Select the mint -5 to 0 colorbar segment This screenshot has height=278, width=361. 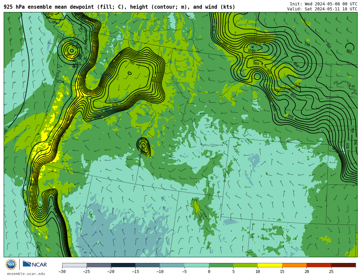click(197, 265)
